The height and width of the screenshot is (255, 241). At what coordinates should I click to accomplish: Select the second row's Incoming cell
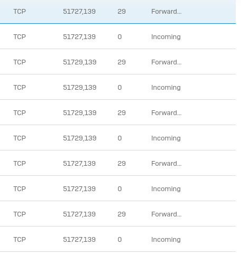[166, 37]
